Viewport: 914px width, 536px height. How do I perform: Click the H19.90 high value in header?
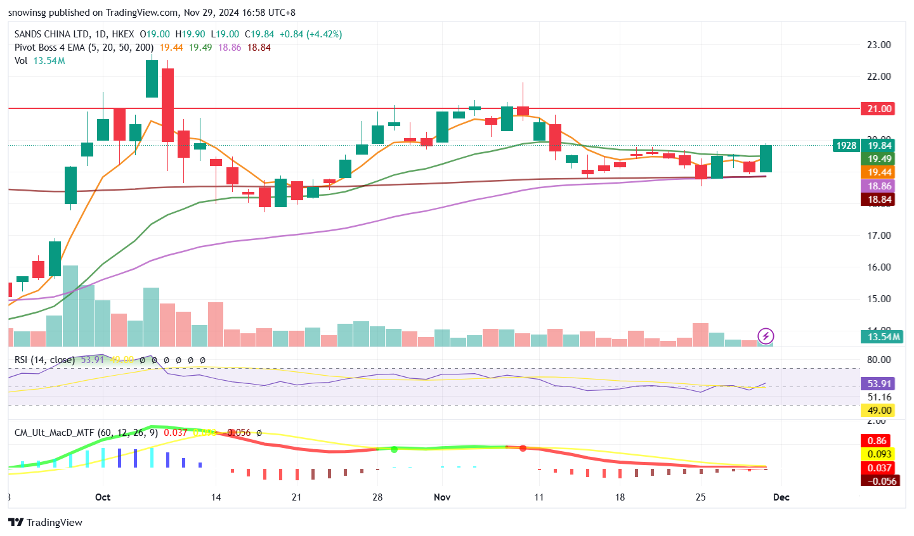(x=190, y=34)
